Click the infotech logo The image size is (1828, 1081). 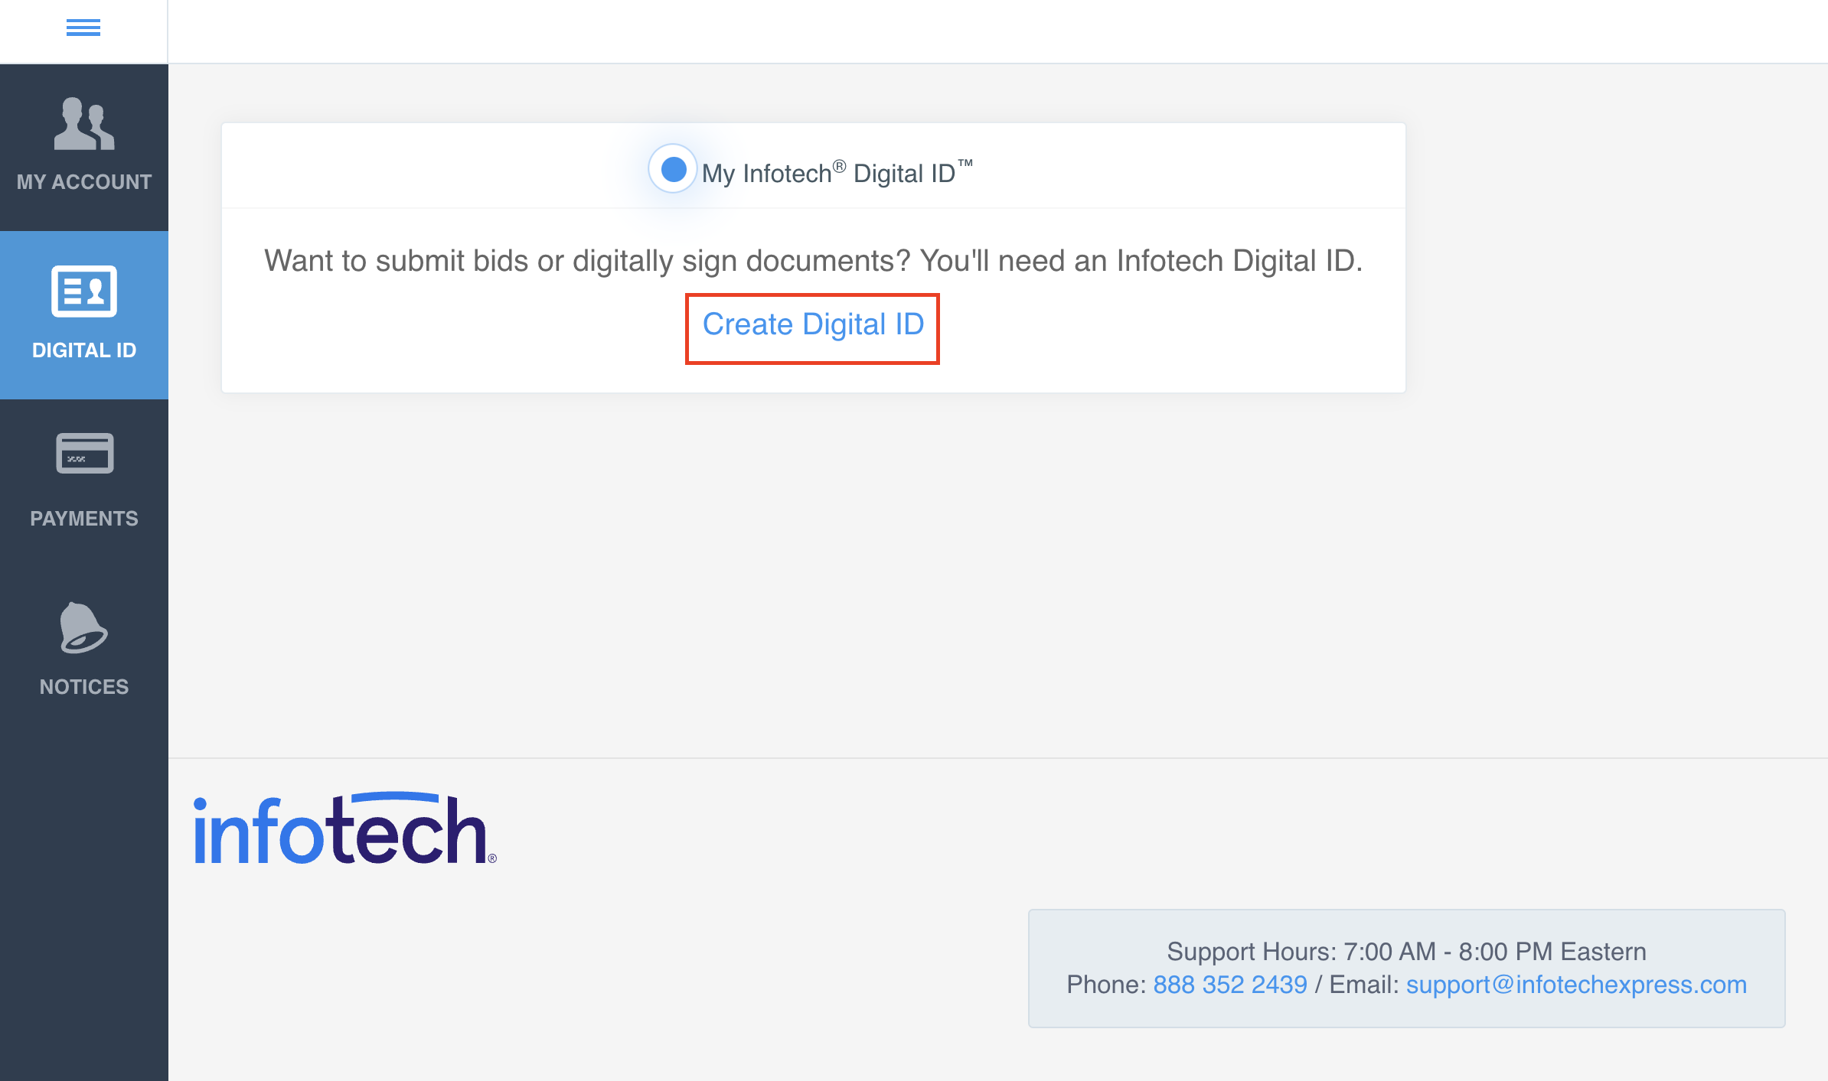pyautogui.click(x=344, y=830)
